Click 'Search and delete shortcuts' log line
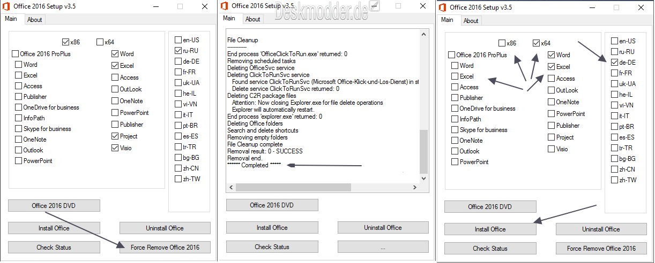 coord(263,130)
